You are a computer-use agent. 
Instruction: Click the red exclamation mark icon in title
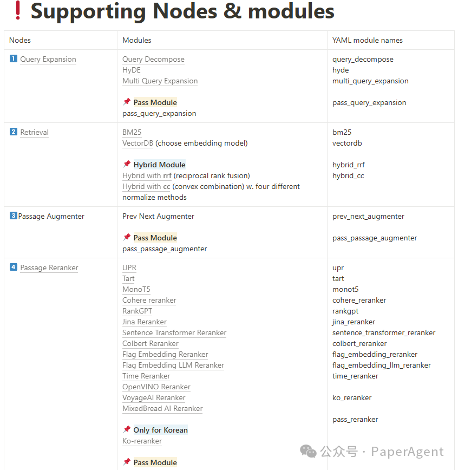point(18,10)
